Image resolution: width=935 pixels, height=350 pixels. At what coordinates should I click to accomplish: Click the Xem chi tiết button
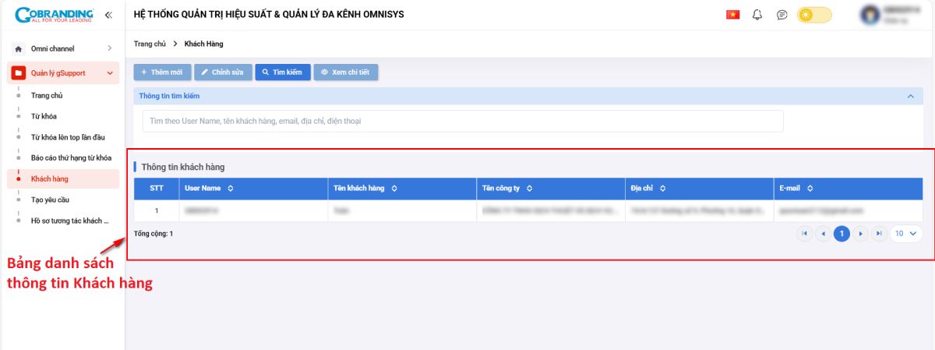(346, 72)
